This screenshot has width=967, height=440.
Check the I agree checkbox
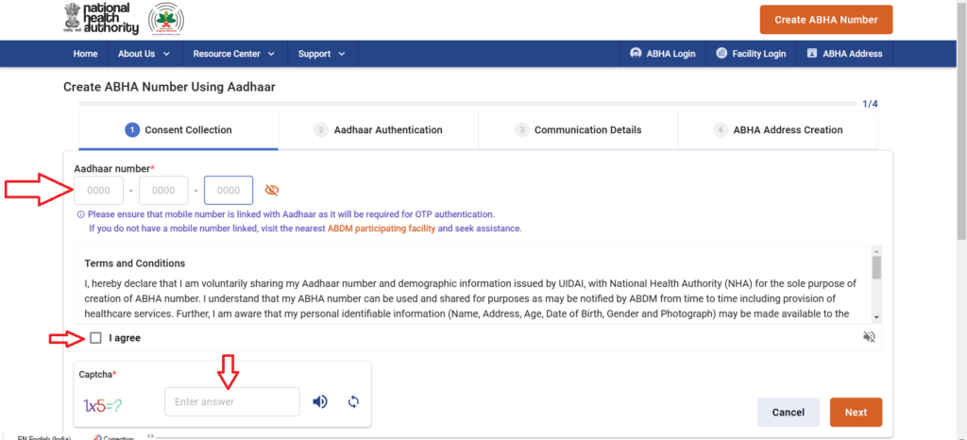coord(95,338)
